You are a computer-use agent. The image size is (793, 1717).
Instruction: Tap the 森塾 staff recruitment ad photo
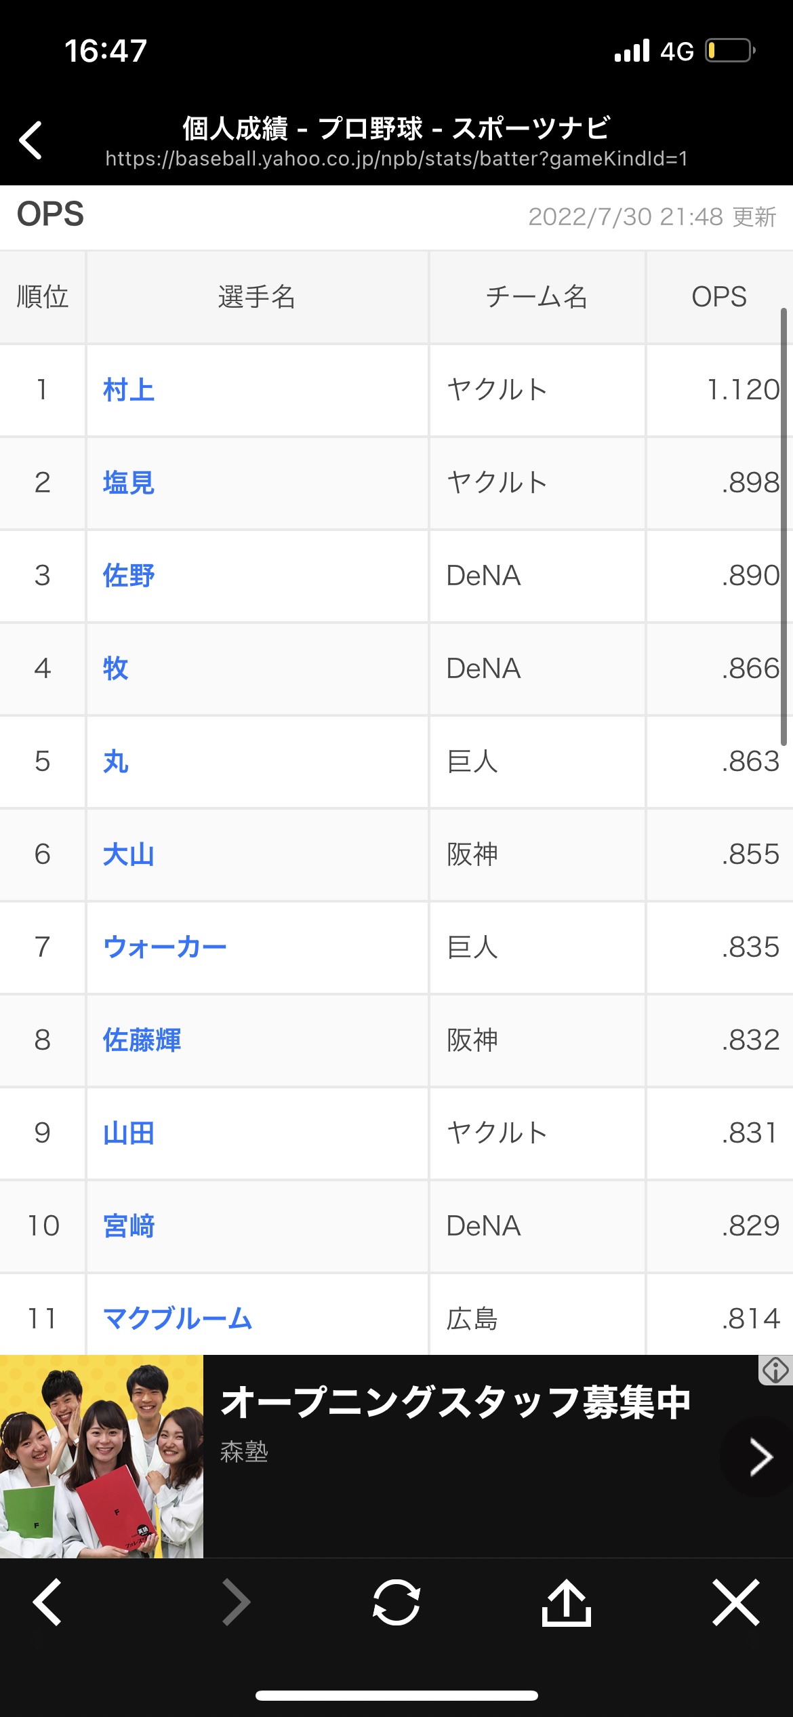pyautogui.click(x=102, y=1456)
